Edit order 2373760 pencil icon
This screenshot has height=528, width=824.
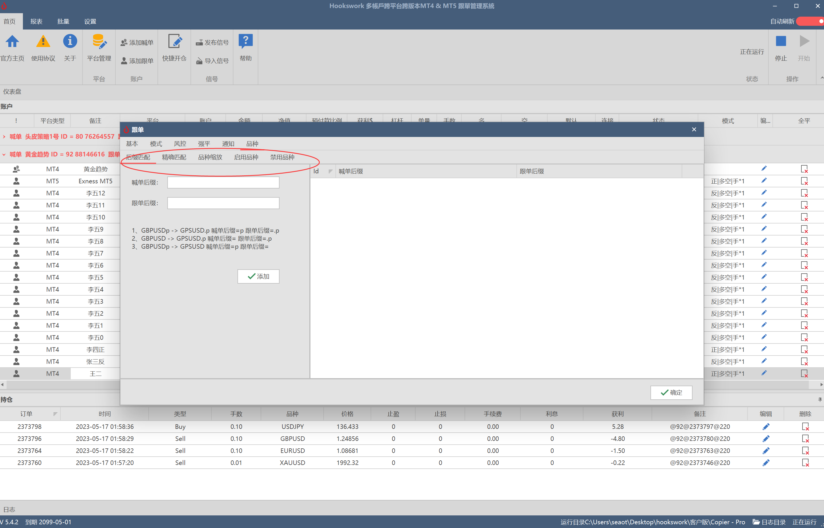766,462
